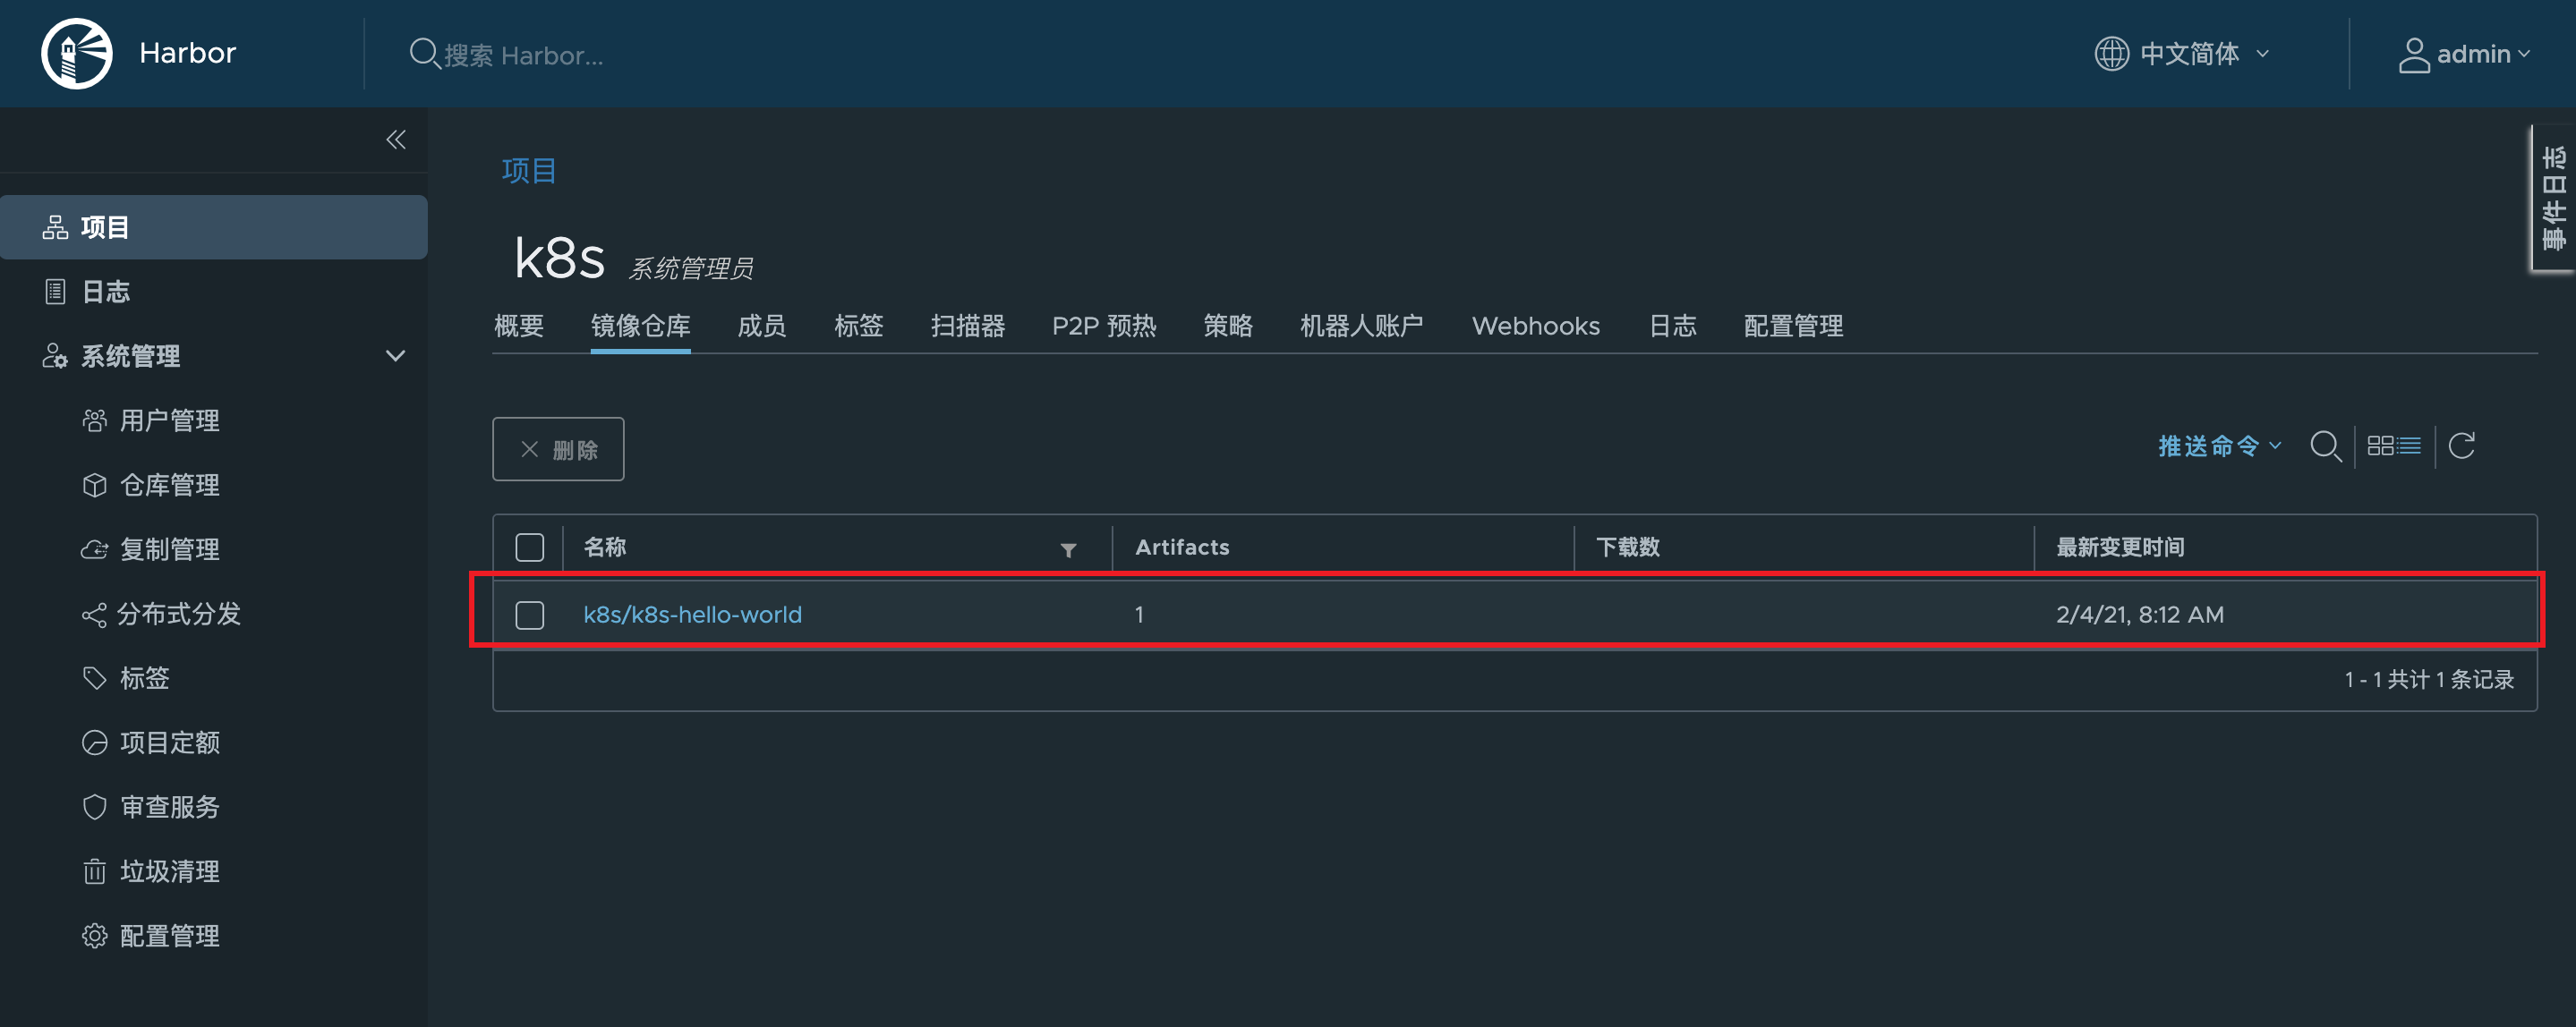Click the 审查服务 shield icon

[94, 807]
